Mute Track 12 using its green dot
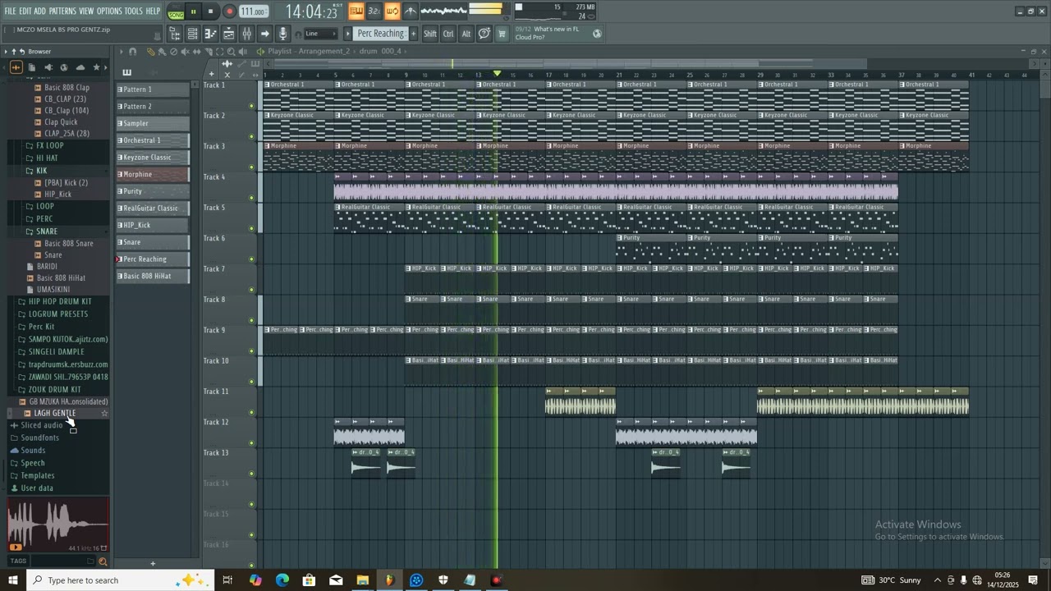 pyautogui.click(x=252, y=443)
